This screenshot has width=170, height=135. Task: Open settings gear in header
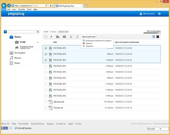coord(159,14)
